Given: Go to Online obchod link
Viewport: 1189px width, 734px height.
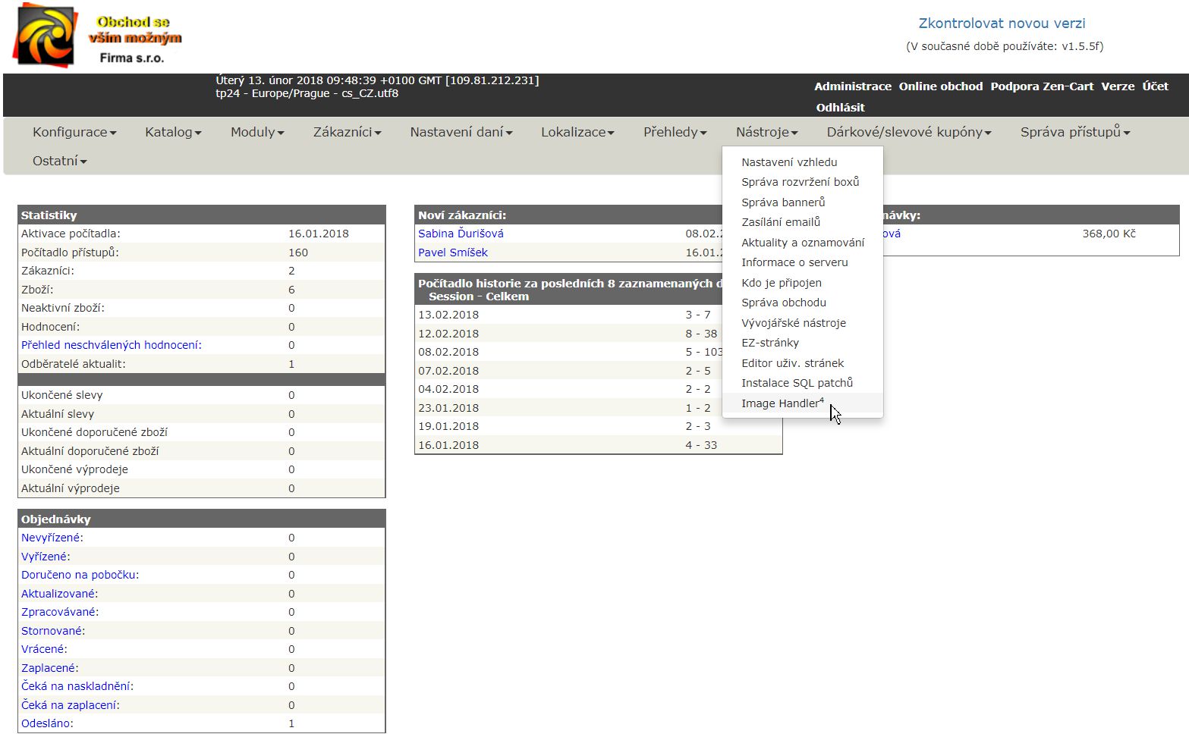Looking at the screenshot, I should coord(940,86).
